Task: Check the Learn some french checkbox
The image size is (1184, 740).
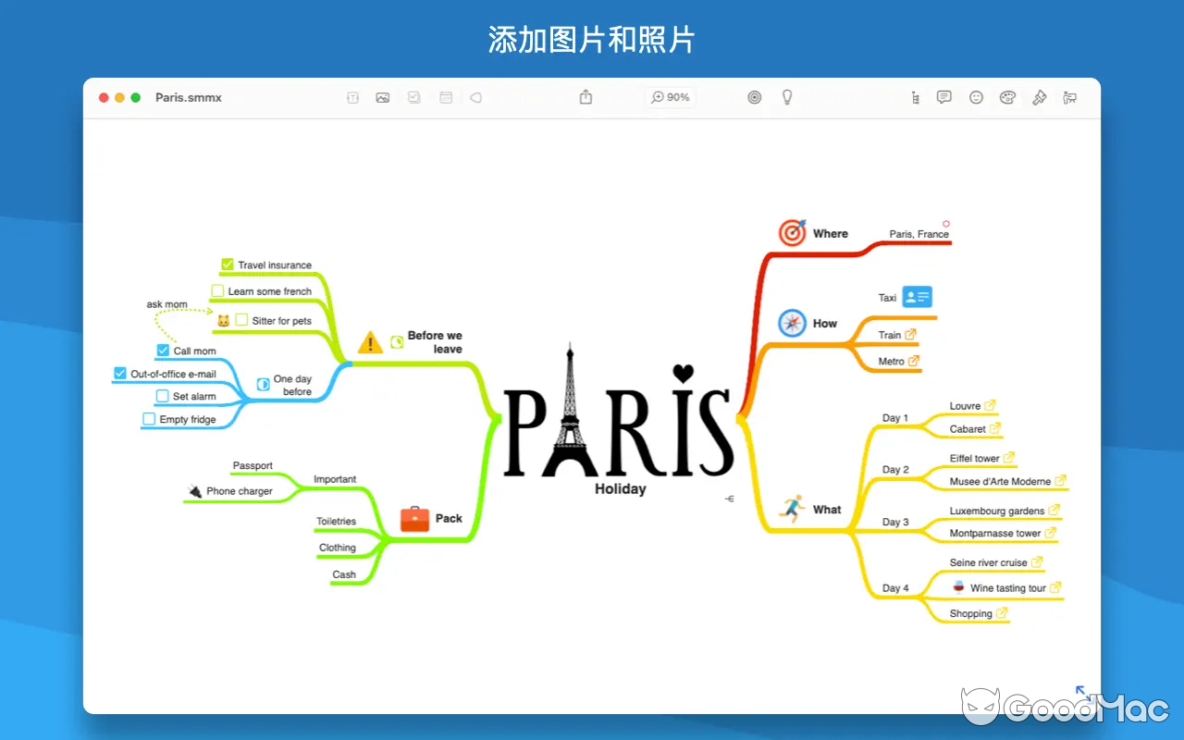Action: click(x=219, y=290)
